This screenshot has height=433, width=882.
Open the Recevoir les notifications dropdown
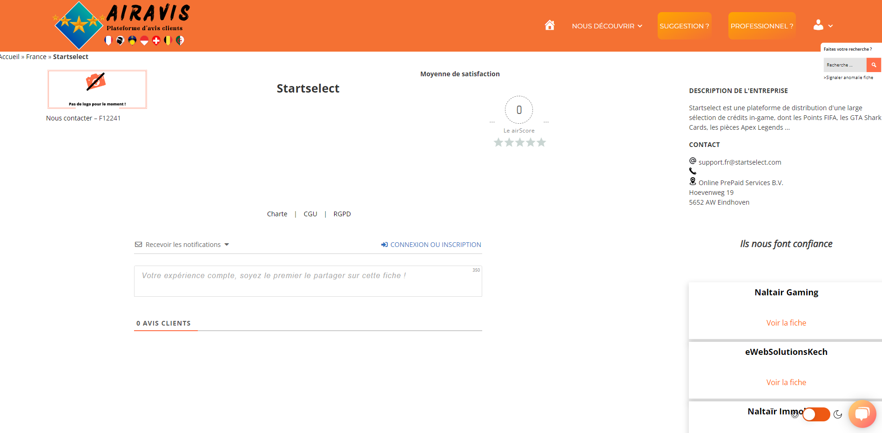[182, 245]
